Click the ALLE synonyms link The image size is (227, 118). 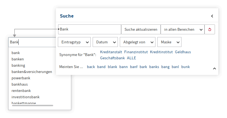click(x=131, y=58)
